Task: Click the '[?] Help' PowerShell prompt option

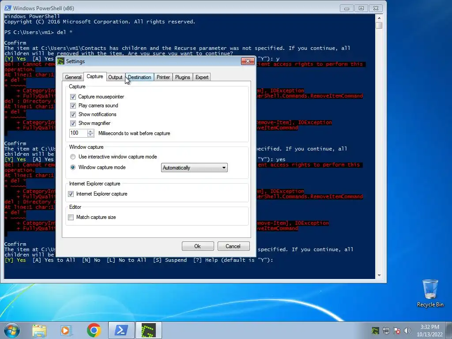Action: pyautogui.click(x=205, y=260)
